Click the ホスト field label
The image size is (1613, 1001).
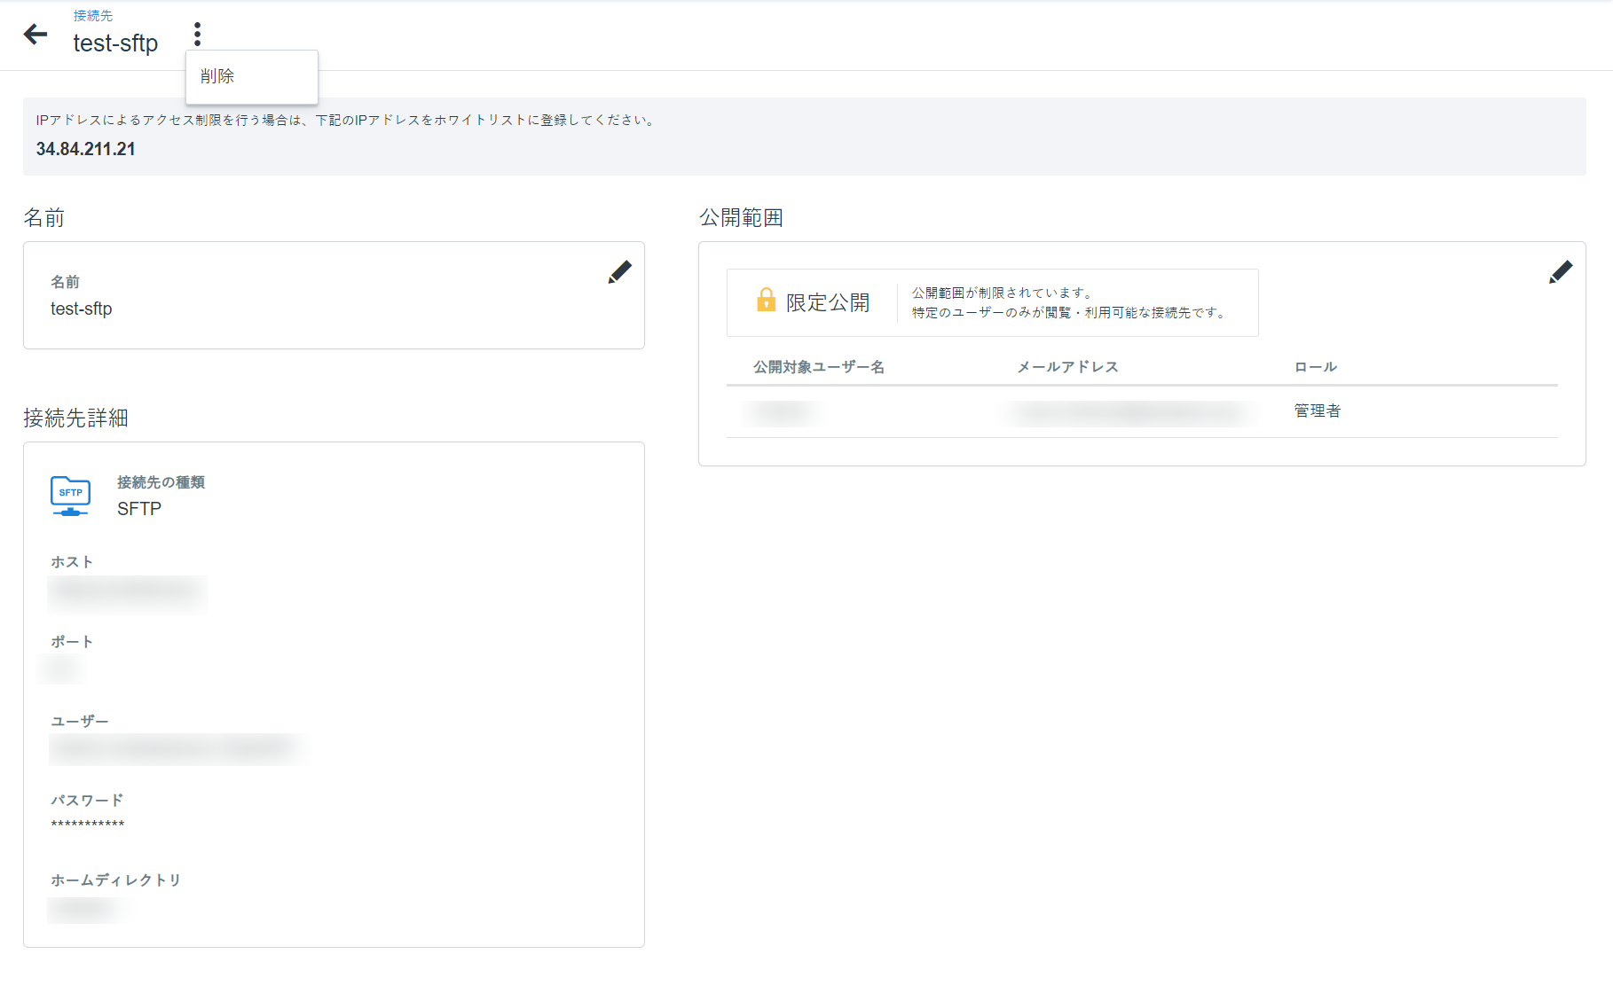[72, 562]
